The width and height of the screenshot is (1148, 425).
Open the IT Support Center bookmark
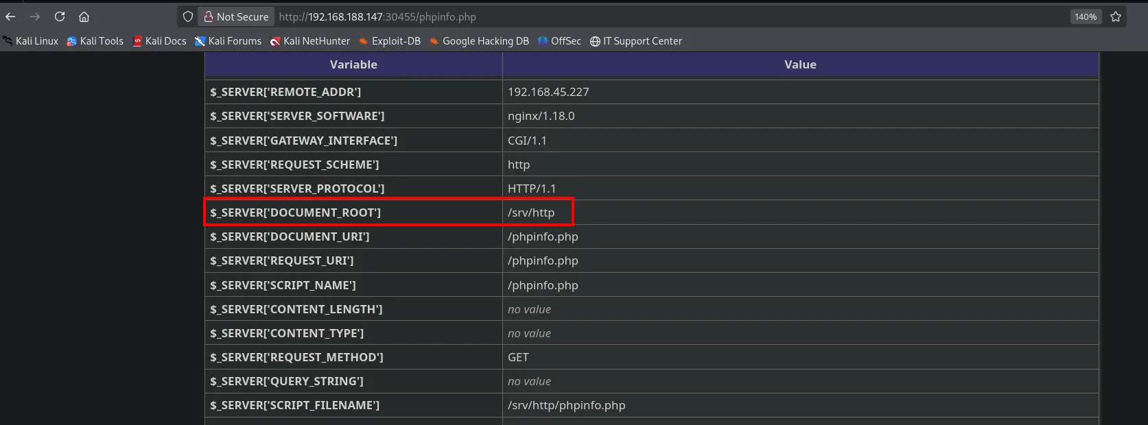pos(635,41)
